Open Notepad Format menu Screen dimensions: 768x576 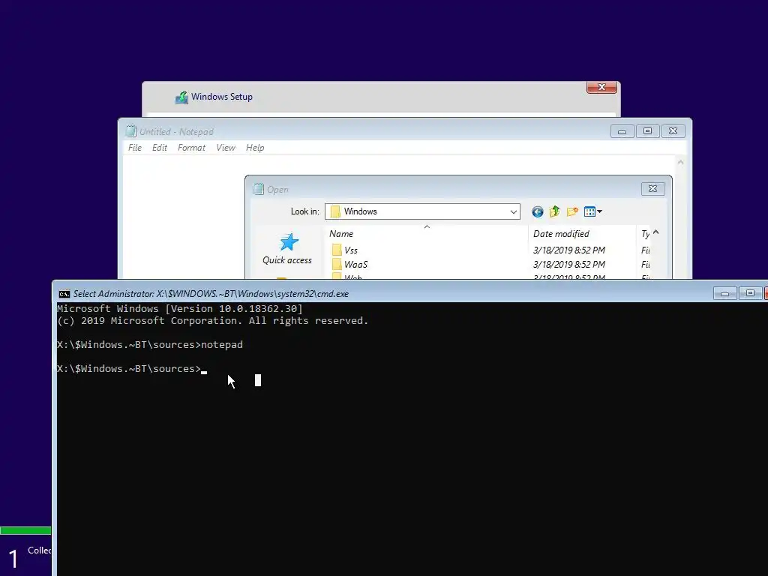(191, 148)
